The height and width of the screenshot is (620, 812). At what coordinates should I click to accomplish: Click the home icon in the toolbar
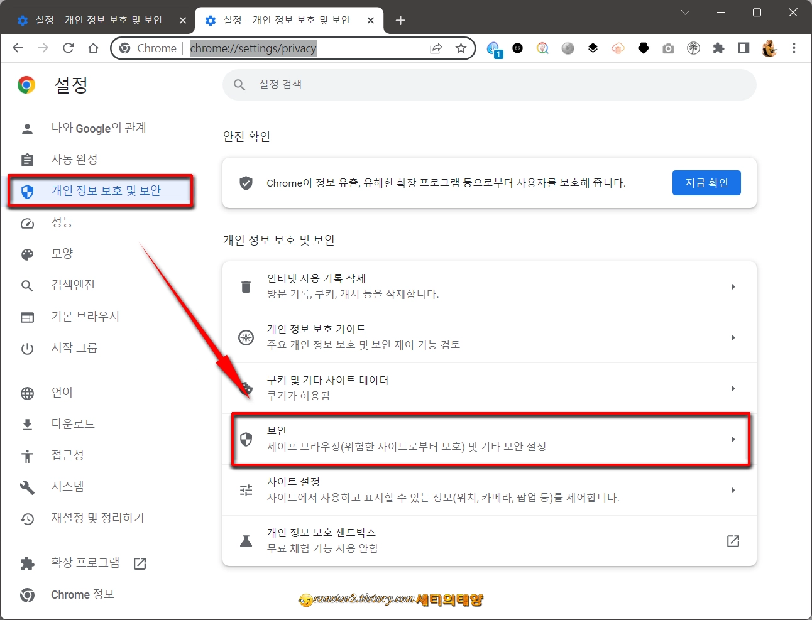pyautogui.click(x=93, y=48)
